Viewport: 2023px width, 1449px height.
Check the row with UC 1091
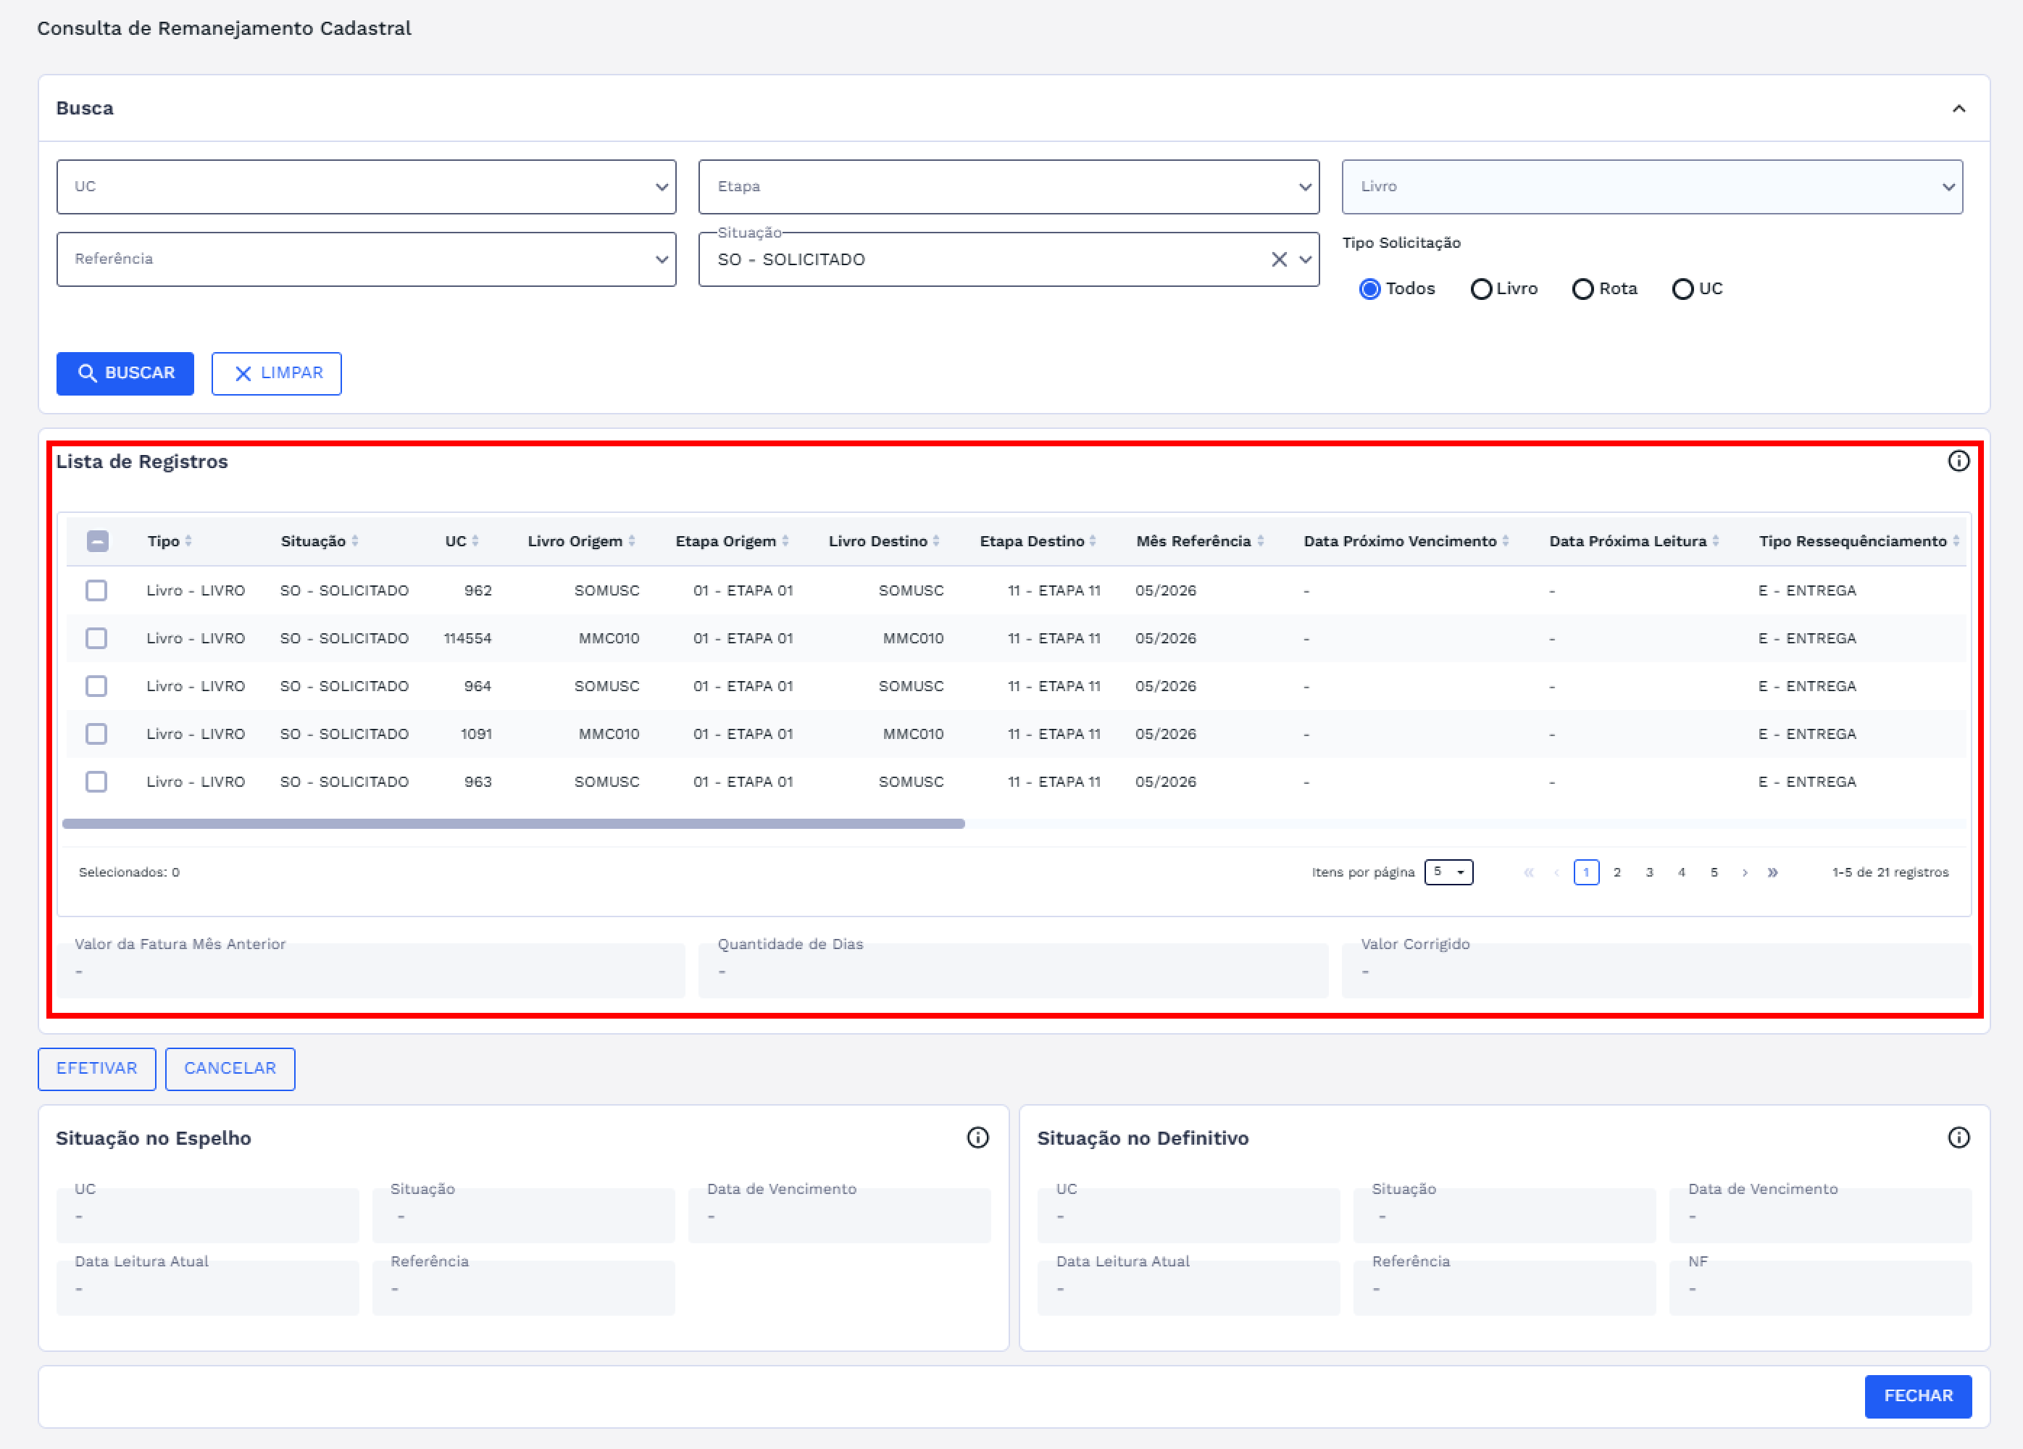pyautogui.click(x=96, y=734)
